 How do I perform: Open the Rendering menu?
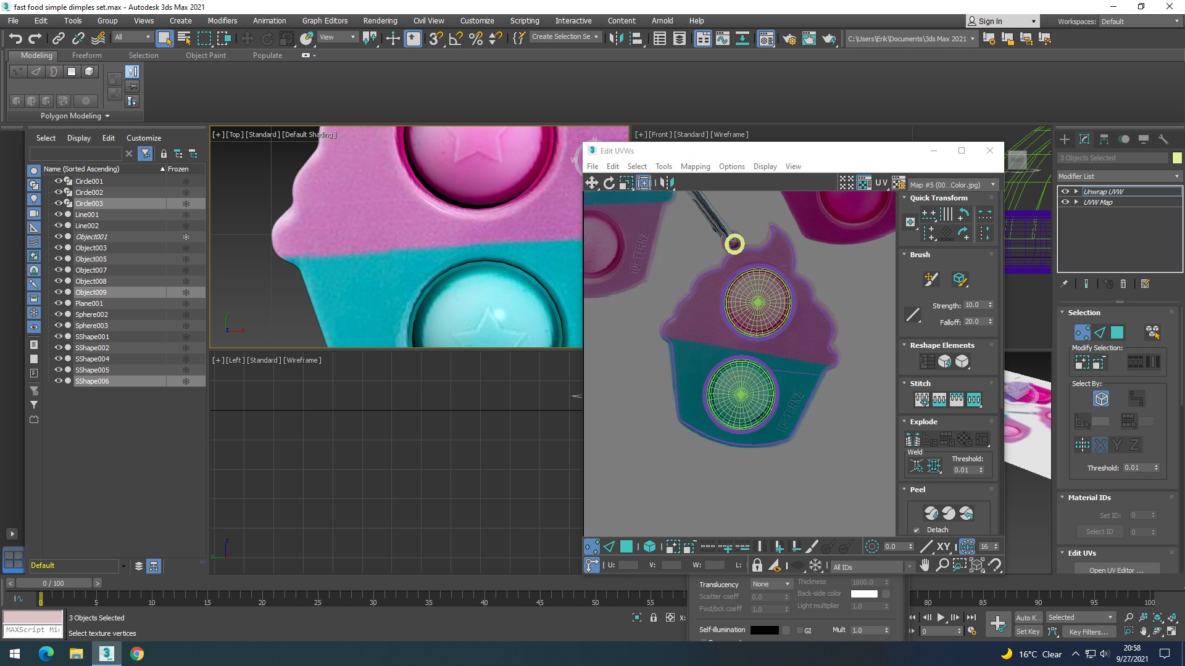click(x=380, y=20)
